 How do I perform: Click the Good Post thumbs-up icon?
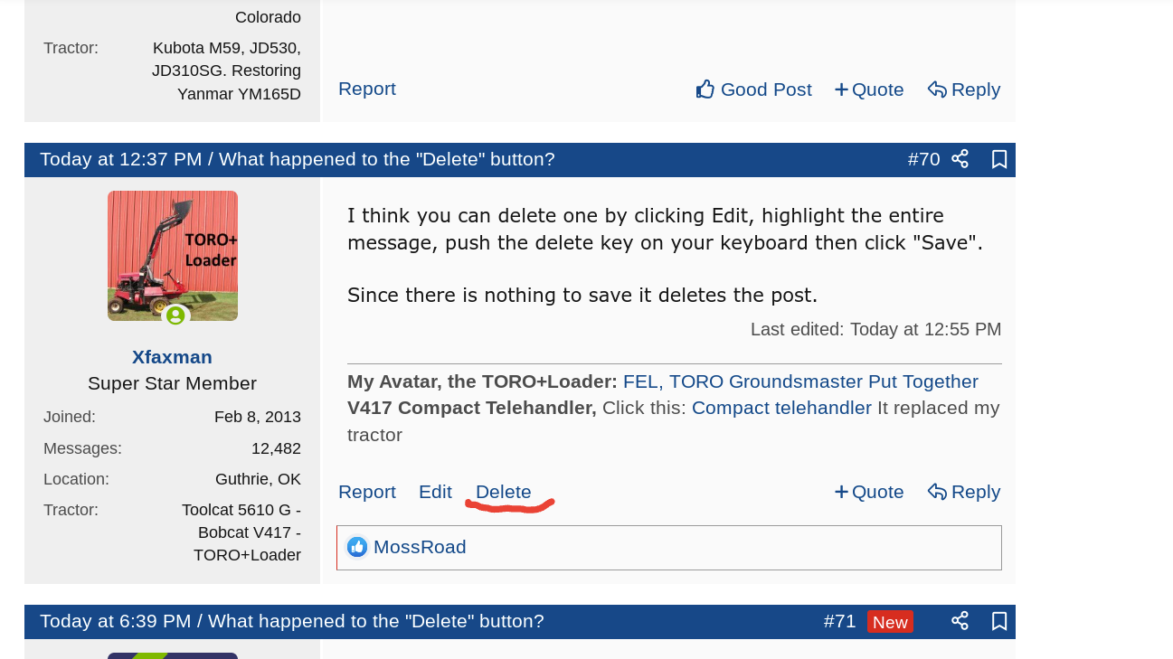705,89
